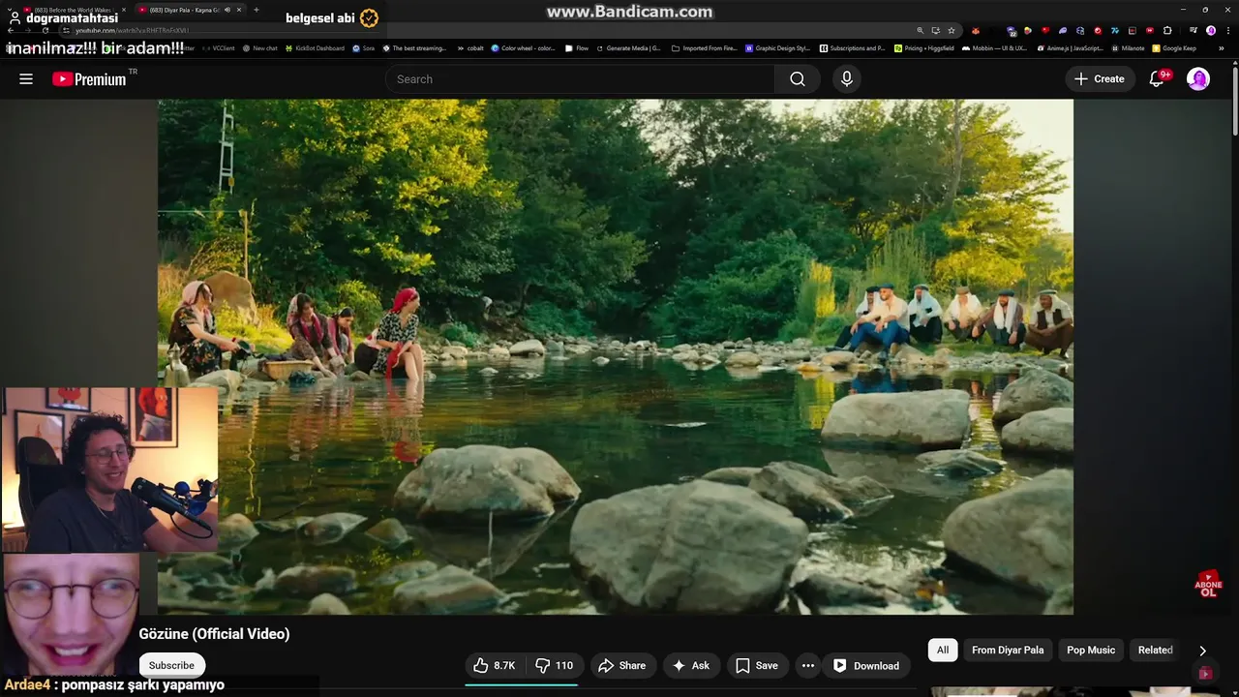This screenshot has height=697, width=1239.
Task: Open a new browser tab
Action: 256,10
